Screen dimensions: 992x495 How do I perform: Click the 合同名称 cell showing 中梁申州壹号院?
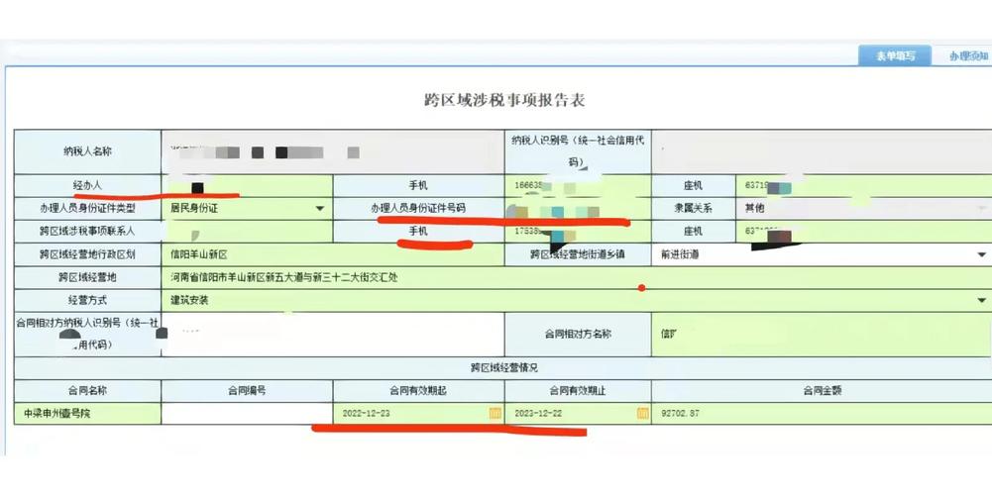[x=87, y=413]
